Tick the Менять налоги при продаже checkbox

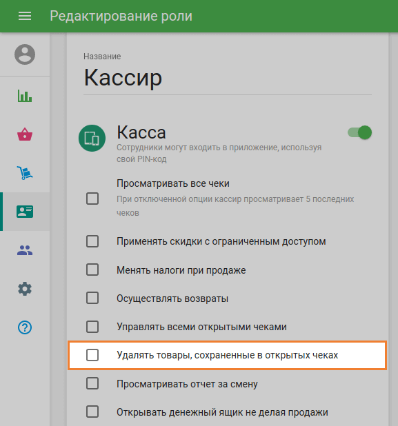[x=92, y=270]
